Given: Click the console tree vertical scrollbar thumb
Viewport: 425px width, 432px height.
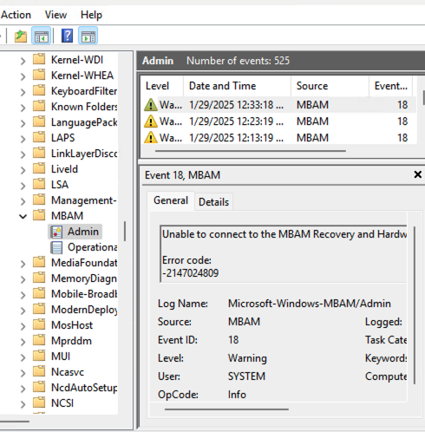Looking at the screenshot, I should point(125,231).
